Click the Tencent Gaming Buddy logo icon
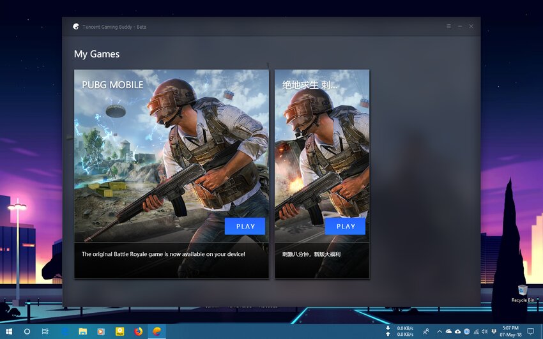 [x=76, y=27]
